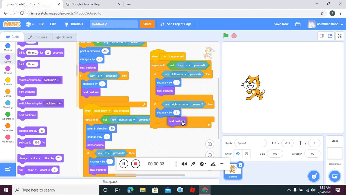Click Choose a Backdrop button
This screenshot has width=346, height=195.
point(335,176)
